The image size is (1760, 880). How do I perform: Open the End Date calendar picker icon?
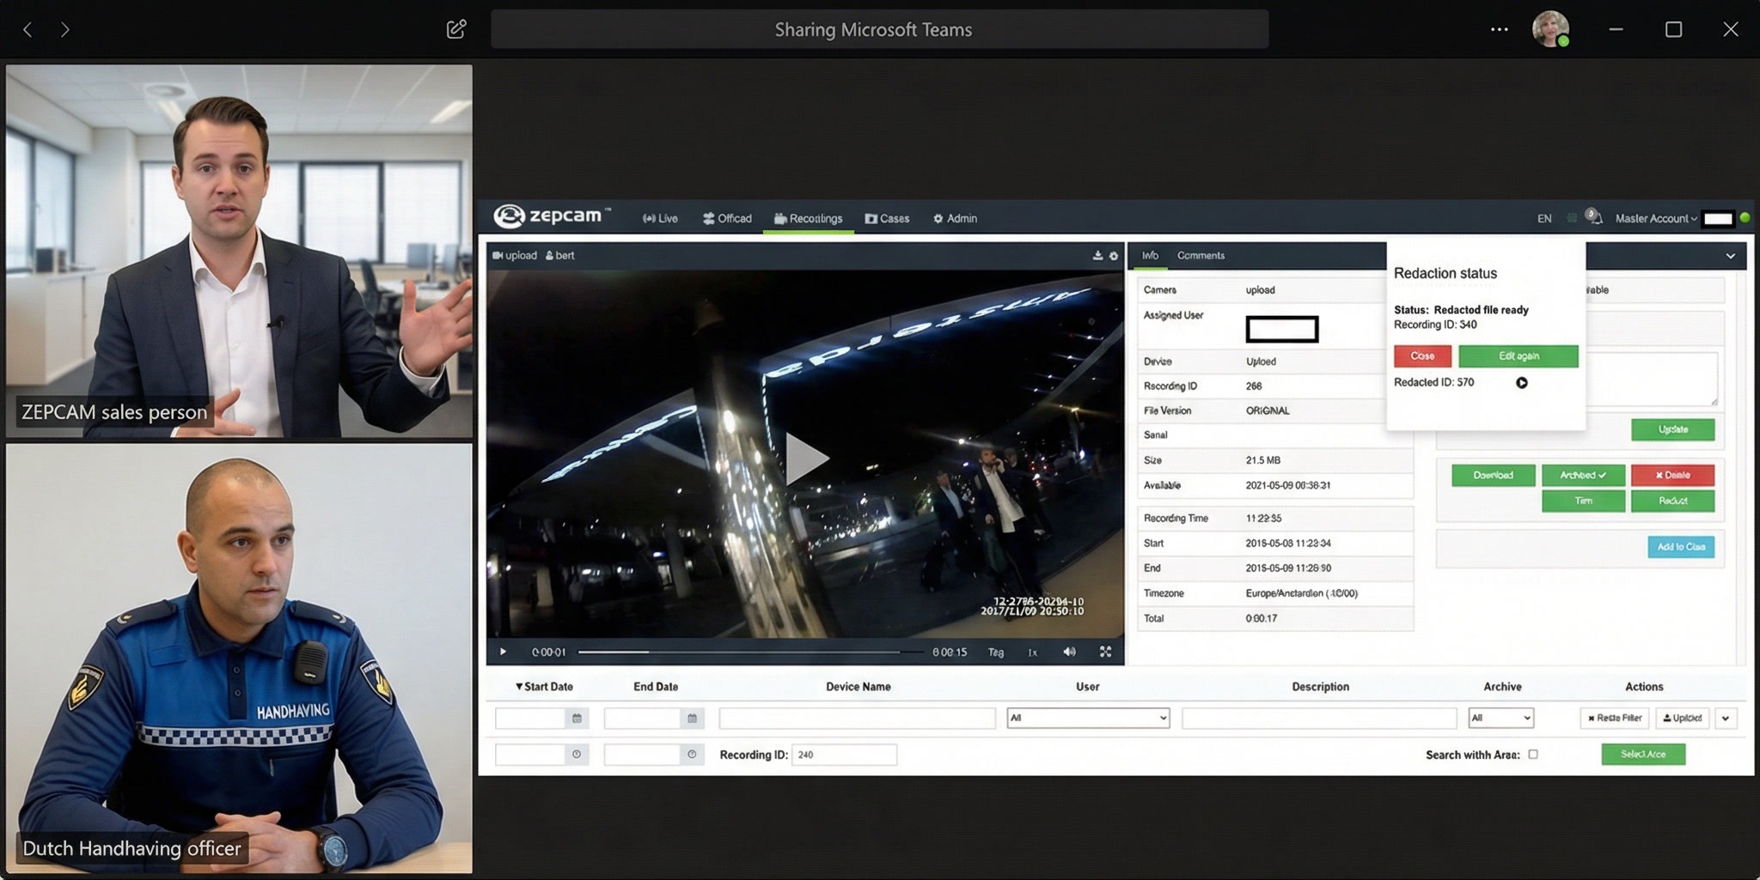coord(692,718)
